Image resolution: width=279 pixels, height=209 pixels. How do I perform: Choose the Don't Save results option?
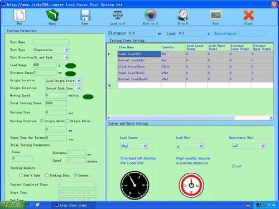[x=21, y=176]
